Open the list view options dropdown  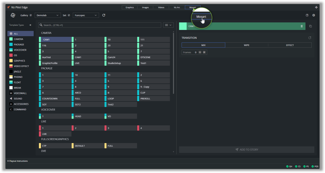click(x=168, y=25)
